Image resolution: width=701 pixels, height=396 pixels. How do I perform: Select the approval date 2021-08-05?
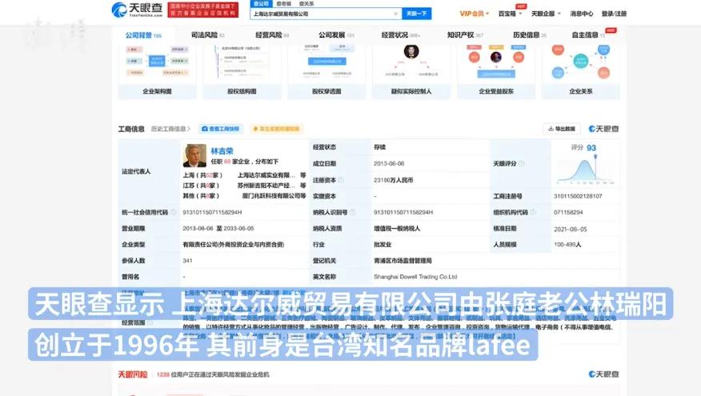point(570,229)
